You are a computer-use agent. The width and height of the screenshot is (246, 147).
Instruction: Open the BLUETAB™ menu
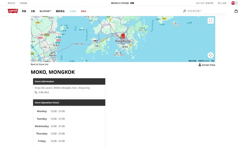45,11
